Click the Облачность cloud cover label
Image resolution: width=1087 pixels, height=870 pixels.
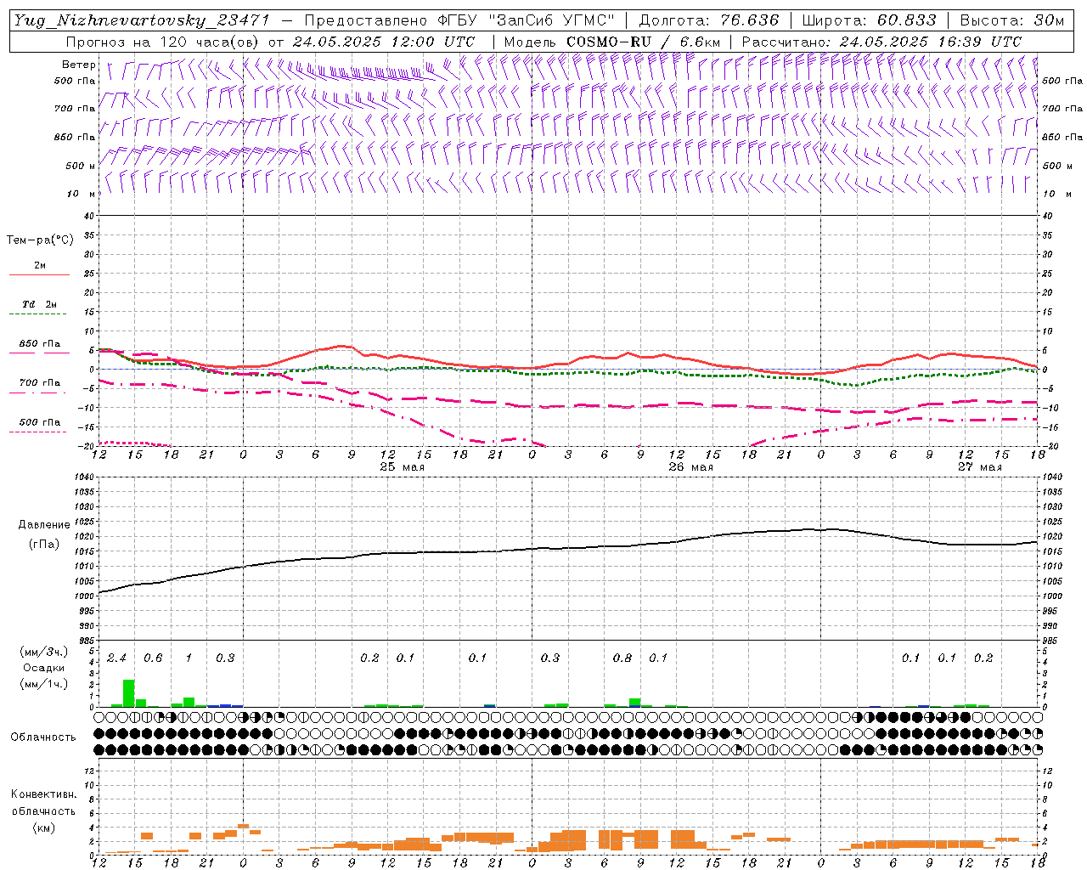[43, 737]
